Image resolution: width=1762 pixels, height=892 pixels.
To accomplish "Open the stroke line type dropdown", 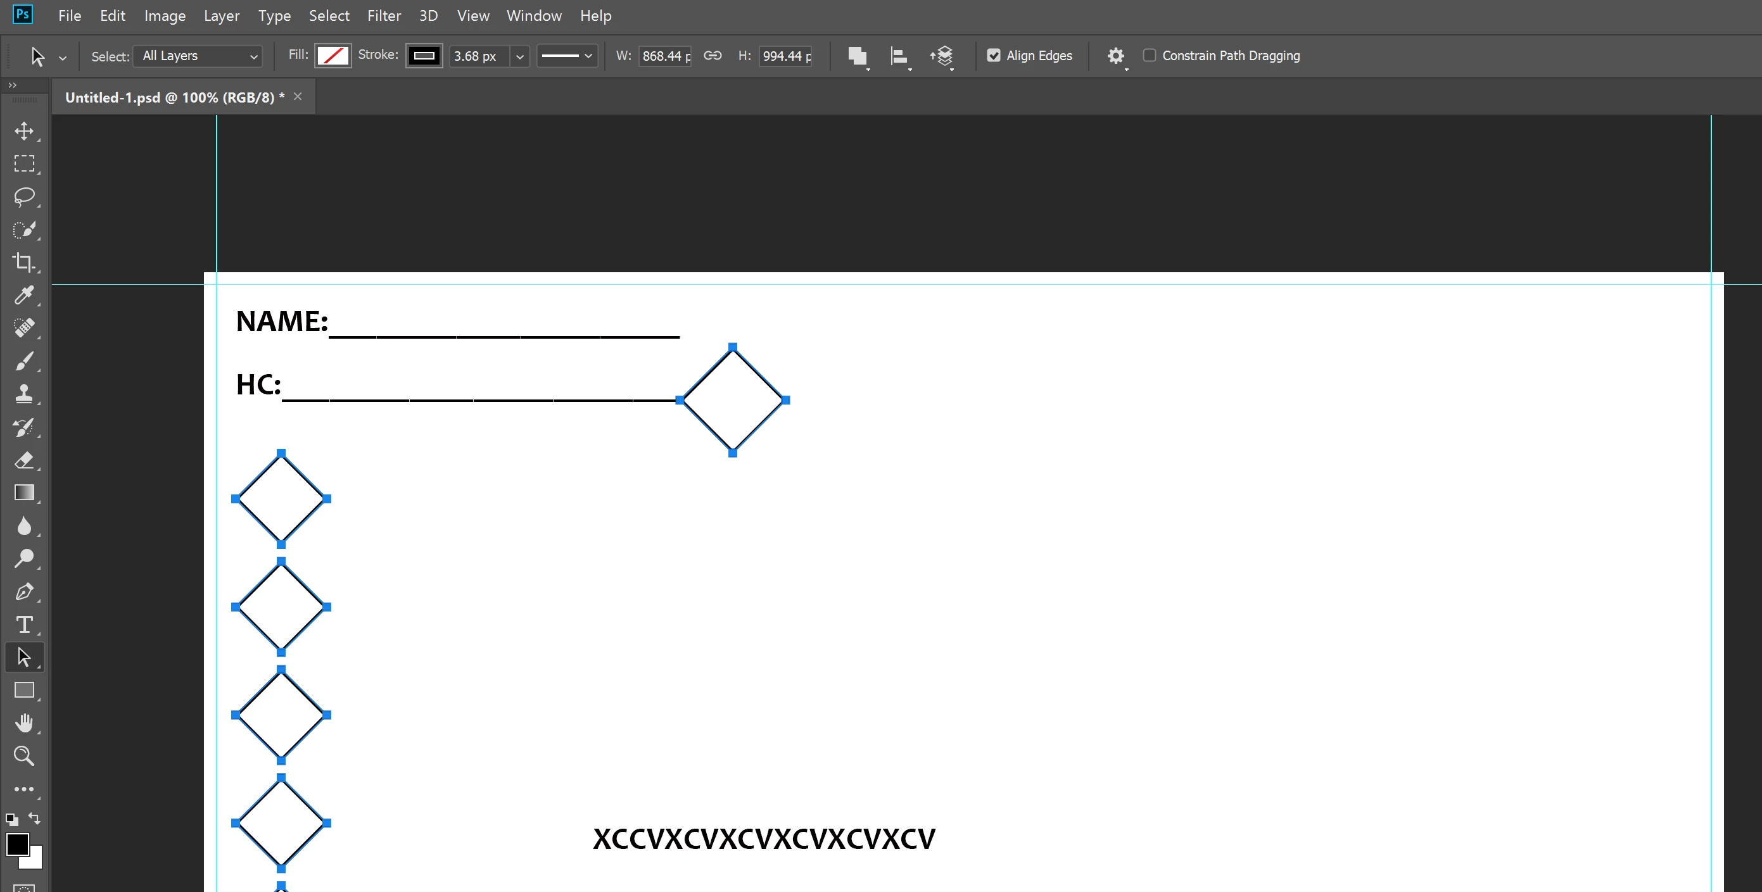I will 566,56.
